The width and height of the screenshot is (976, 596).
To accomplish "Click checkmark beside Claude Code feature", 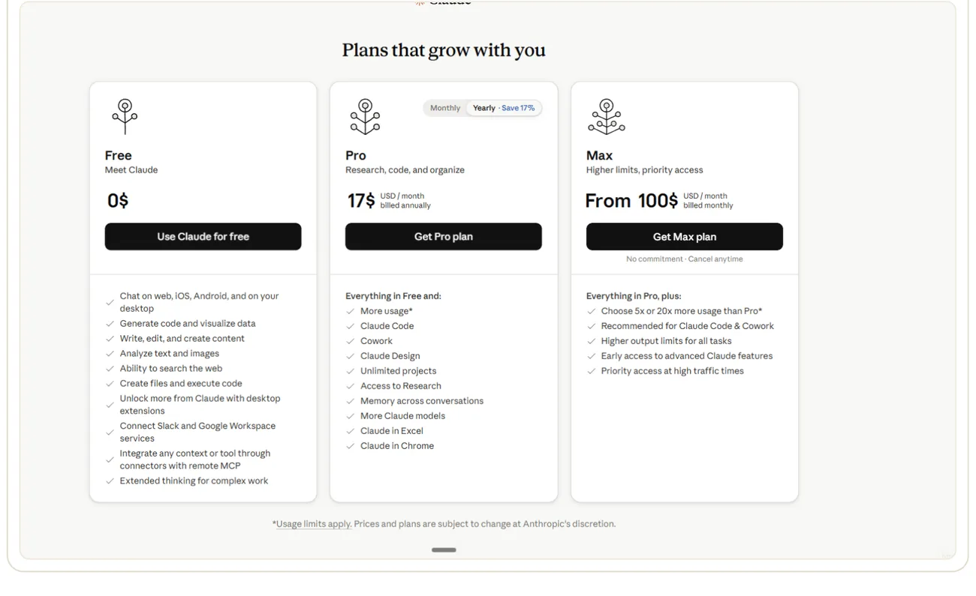I will [350, 326].
